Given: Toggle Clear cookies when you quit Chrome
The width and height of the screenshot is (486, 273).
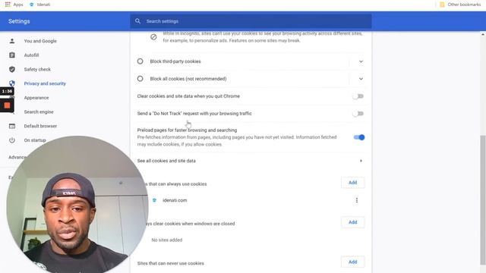Looking at the screenshot, I should click(x=358, y=96).
